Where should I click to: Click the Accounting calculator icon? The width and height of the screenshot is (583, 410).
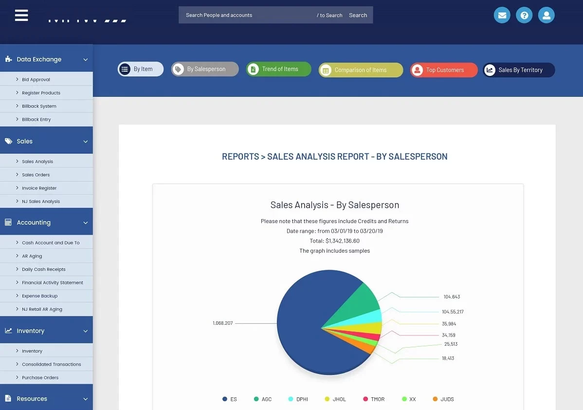pyautogui.click(x=8, y=223)
